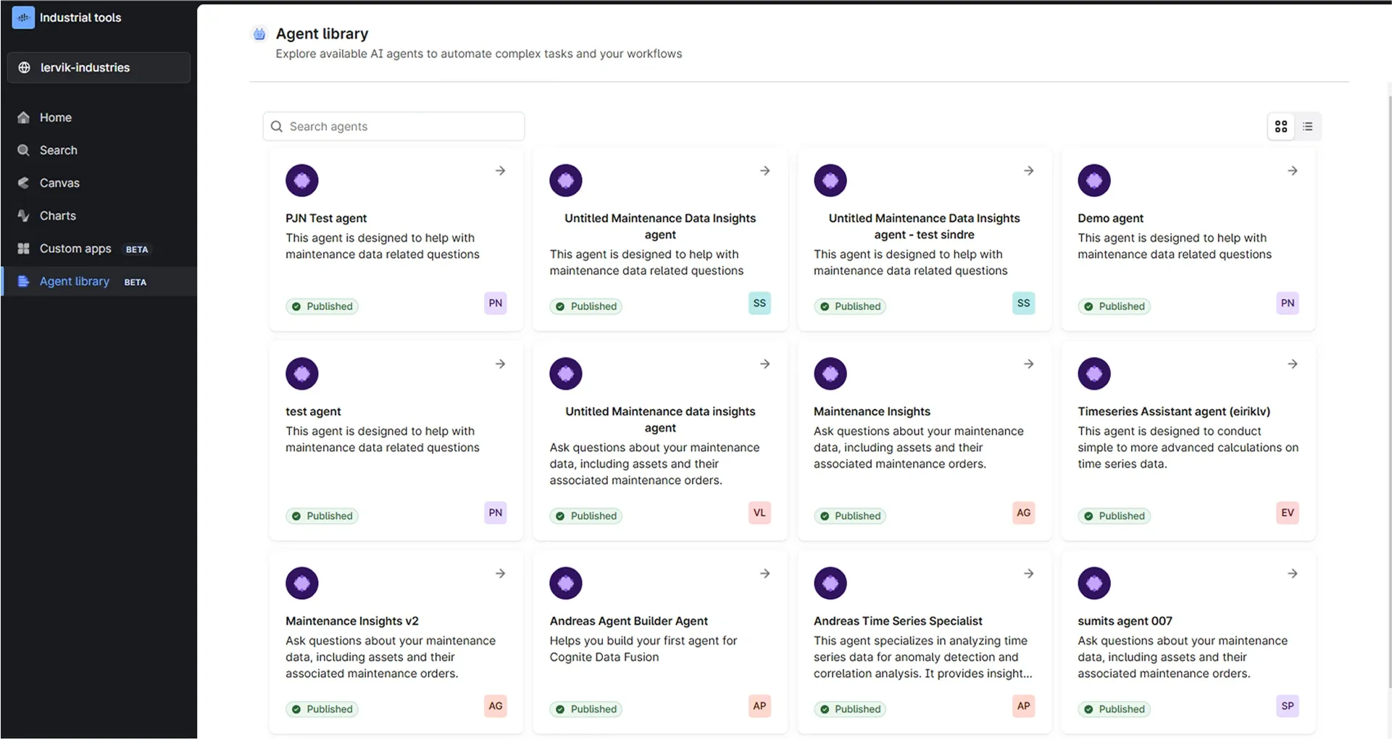Click arrow on sumits agent 007 card
Viewport: 1392px width, 740px height.
click(x=1292, y=573)
